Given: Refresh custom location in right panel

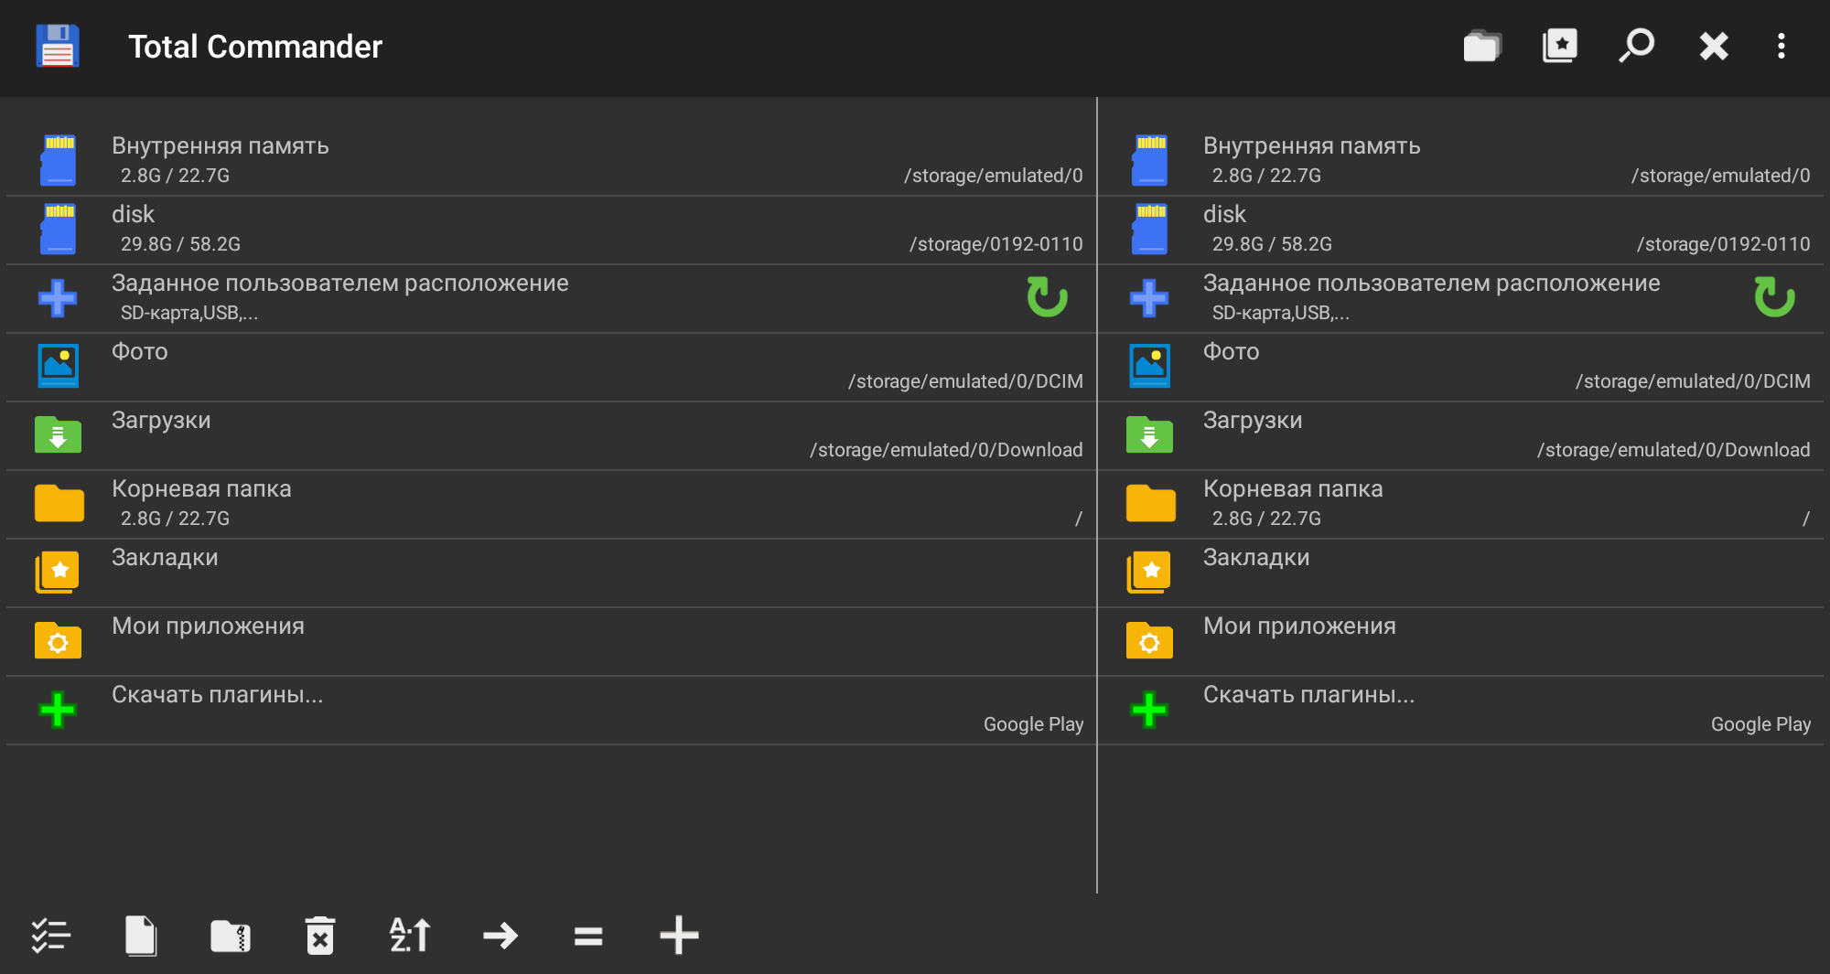Looking at the screenshot, I should [x=1774, y=297].
